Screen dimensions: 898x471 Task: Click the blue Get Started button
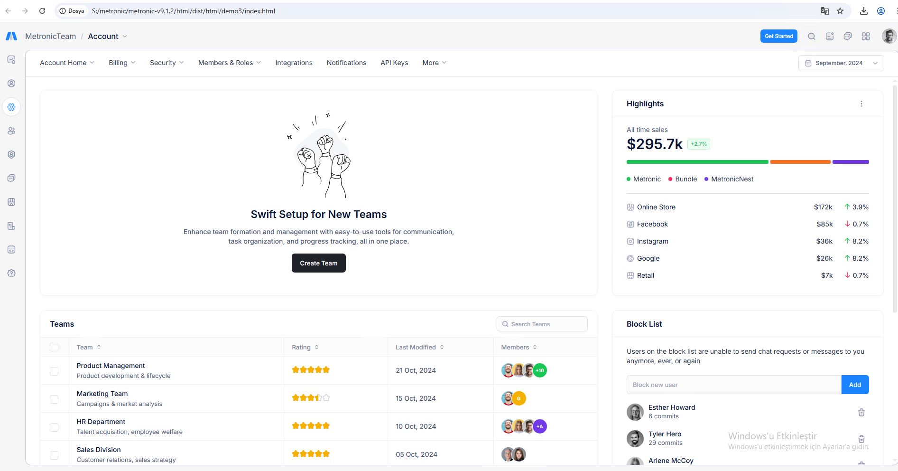[778, 36]
